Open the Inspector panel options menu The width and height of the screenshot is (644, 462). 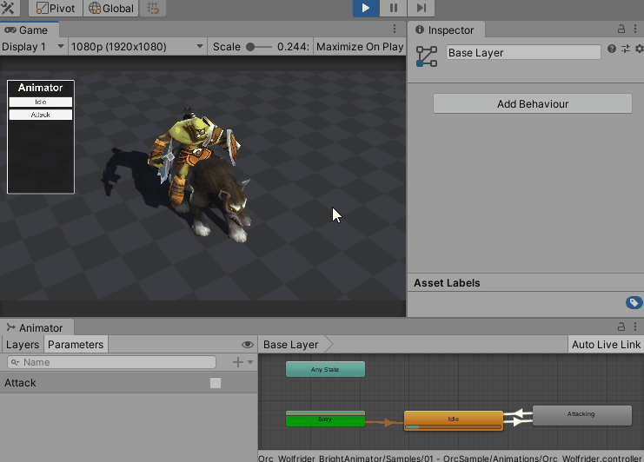635,29
